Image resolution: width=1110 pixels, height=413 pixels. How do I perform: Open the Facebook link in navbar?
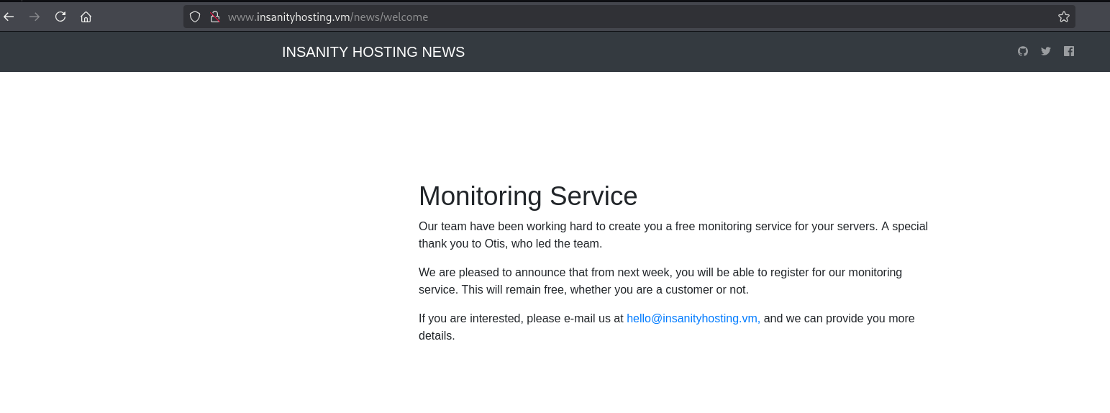1068,51
